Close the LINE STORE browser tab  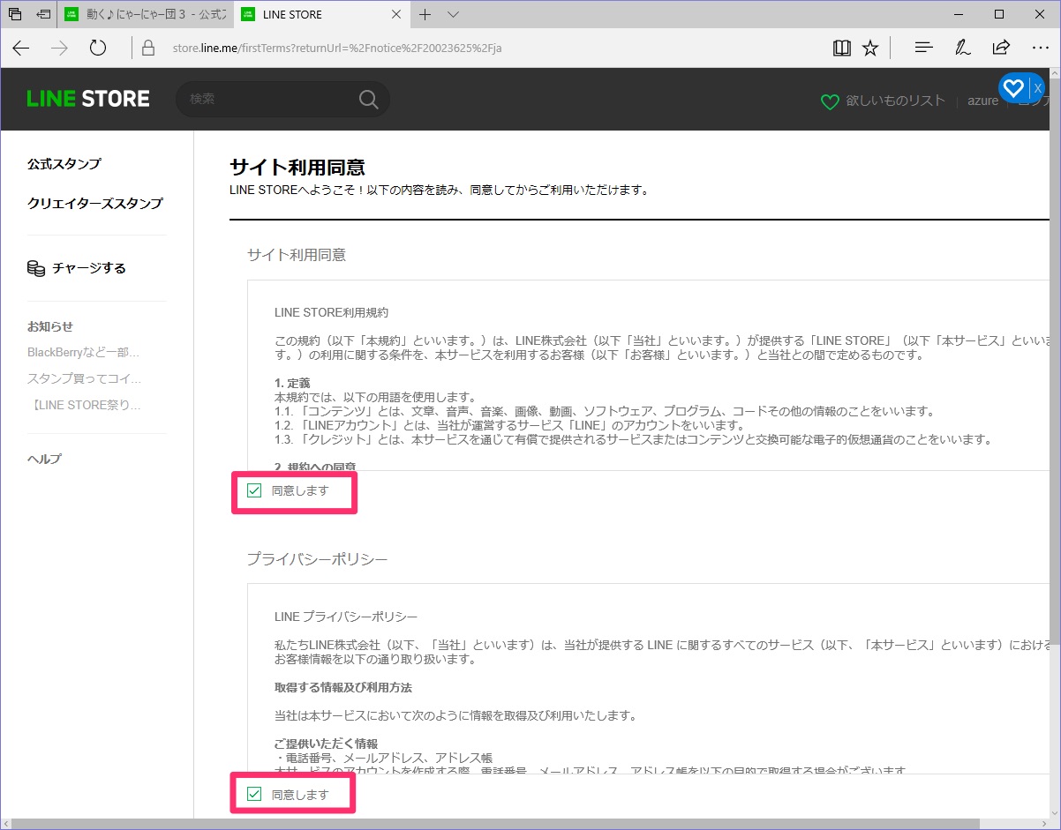395,14
